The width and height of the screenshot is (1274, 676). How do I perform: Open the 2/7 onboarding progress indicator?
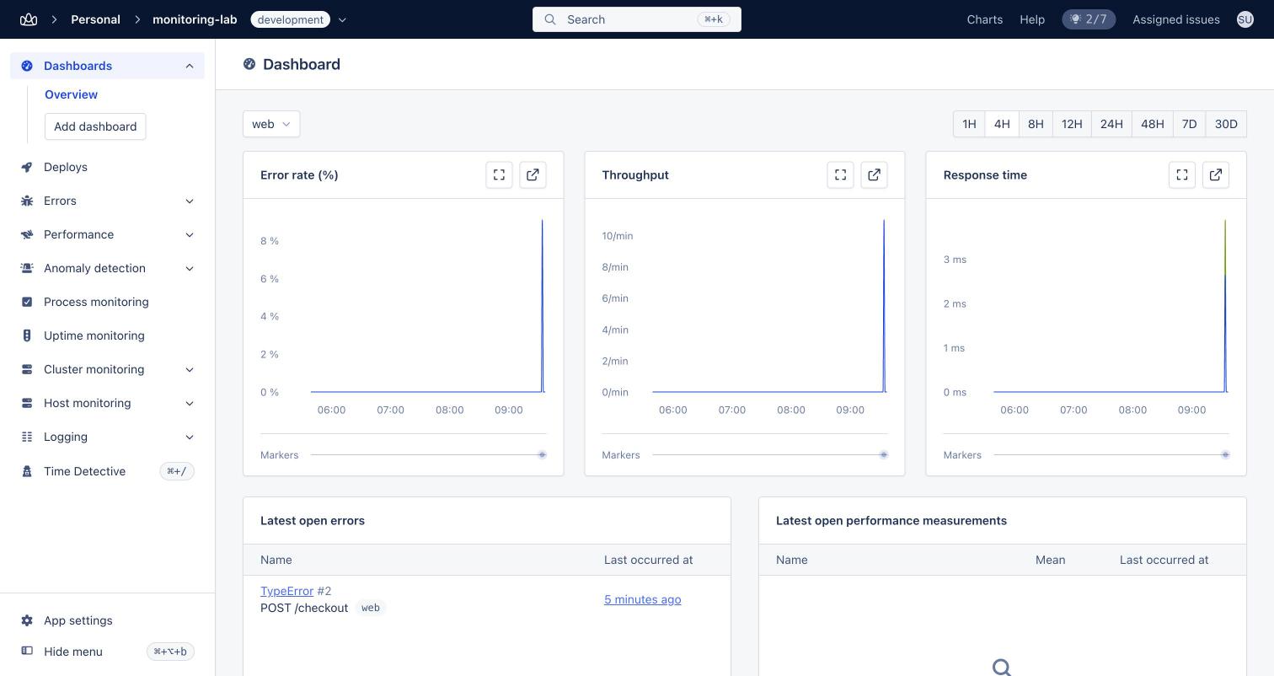(1089, 19)
